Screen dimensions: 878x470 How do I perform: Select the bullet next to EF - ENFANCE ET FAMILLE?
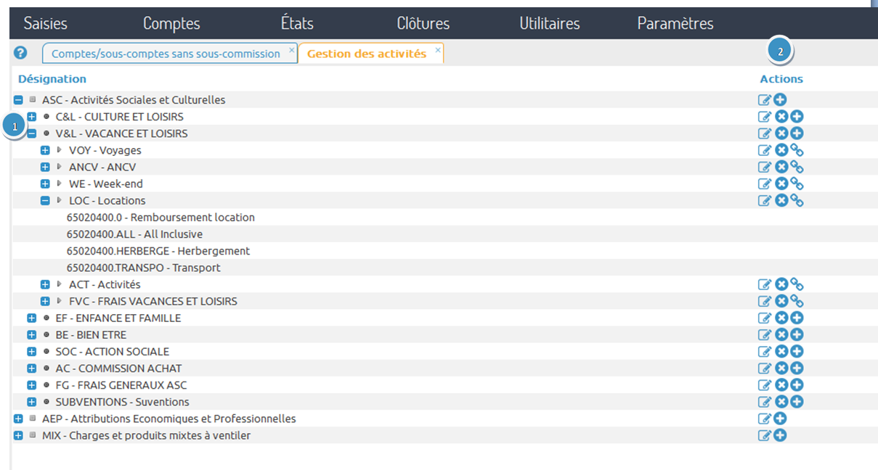(45, 317)
